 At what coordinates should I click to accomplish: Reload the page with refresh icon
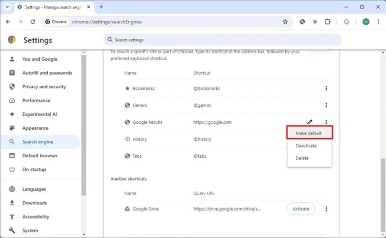point(33,22)
